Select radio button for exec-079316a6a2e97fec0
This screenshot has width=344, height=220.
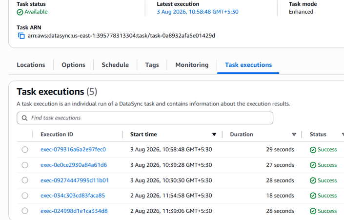[x=25, y=150]
